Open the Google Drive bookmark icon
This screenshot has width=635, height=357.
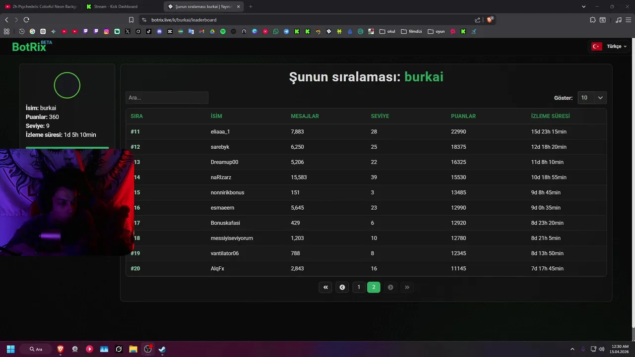click(212, 31)
